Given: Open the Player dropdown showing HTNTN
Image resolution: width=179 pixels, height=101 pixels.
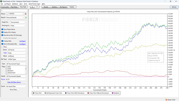Looking at the screenshot, I should pos(15,14).
